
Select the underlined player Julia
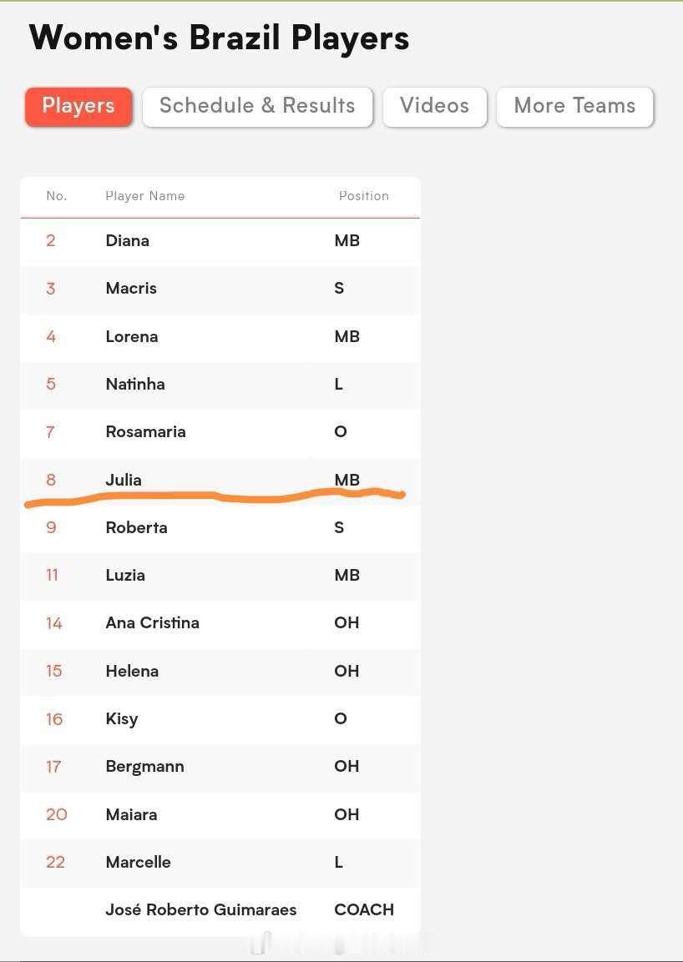click(x=124, y=480)
